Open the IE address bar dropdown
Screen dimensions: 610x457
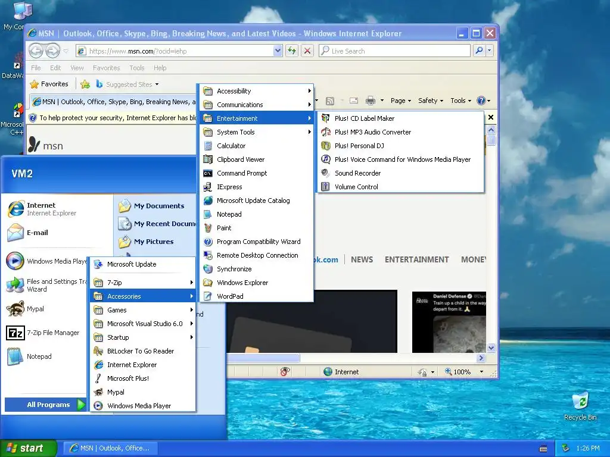(x=278, y=51)
